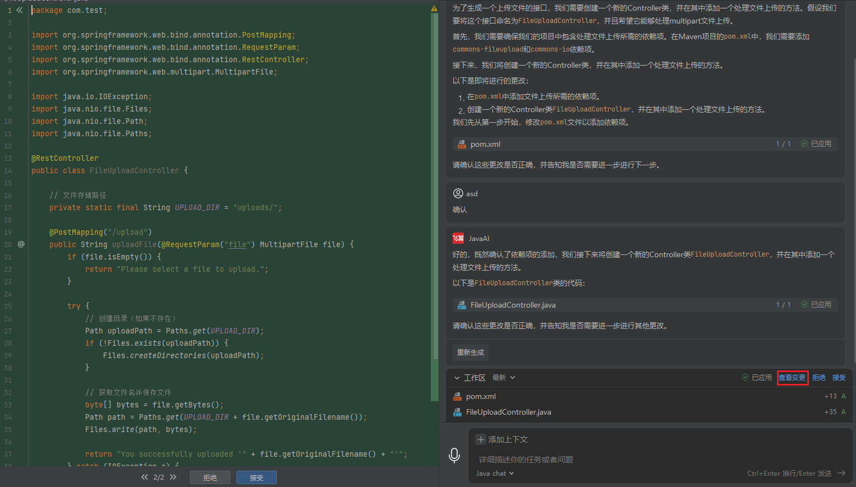856x487 pixels.
Task: Click the pom.xml file icon in workspace list
Action: (457, 396)
